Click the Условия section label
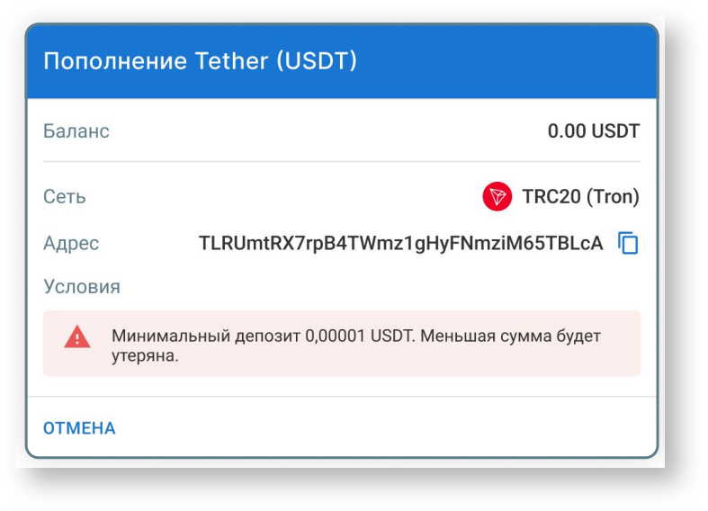 pyautogui.click(x=82, y=287)
